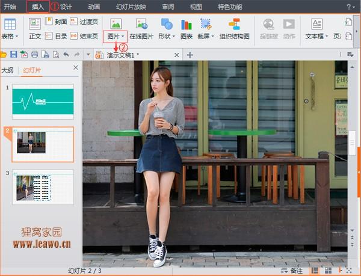Viewport: 361px width, 276px height.
Task: Open print preview icon
Action: pos(56,55)
